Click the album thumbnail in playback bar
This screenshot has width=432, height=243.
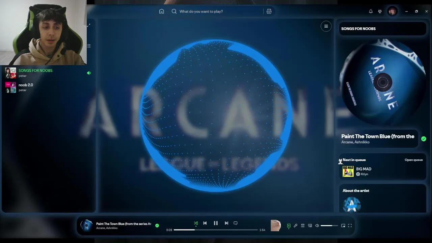pyautogui.click(x=86, y=225)
